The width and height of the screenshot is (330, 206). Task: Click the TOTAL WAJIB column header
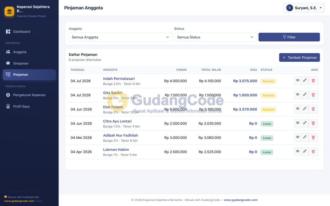(211, 70)
